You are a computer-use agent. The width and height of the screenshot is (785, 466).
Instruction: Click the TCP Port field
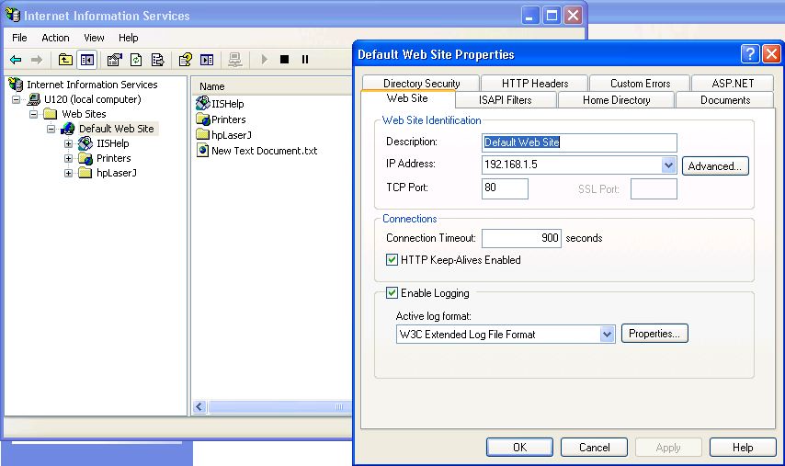click(505, 188)
